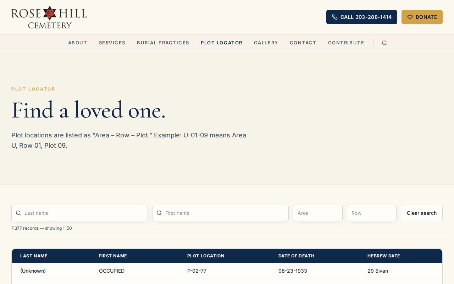Image resolution: width=454 pixels, height=284 pixels.
Task: Open the Contribute menu item
Action: pyautogui.click(x=346, y=43)
